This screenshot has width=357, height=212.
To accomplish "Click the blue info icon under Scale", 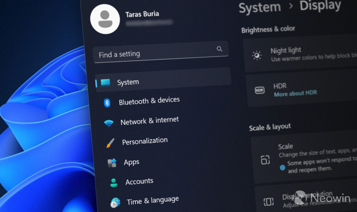I will pos(282,167).
